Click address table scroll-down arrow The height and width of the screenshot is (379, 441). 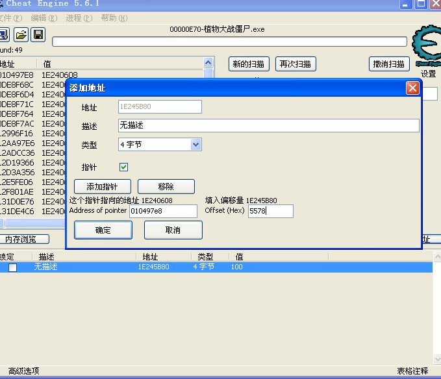click(437, 359)
